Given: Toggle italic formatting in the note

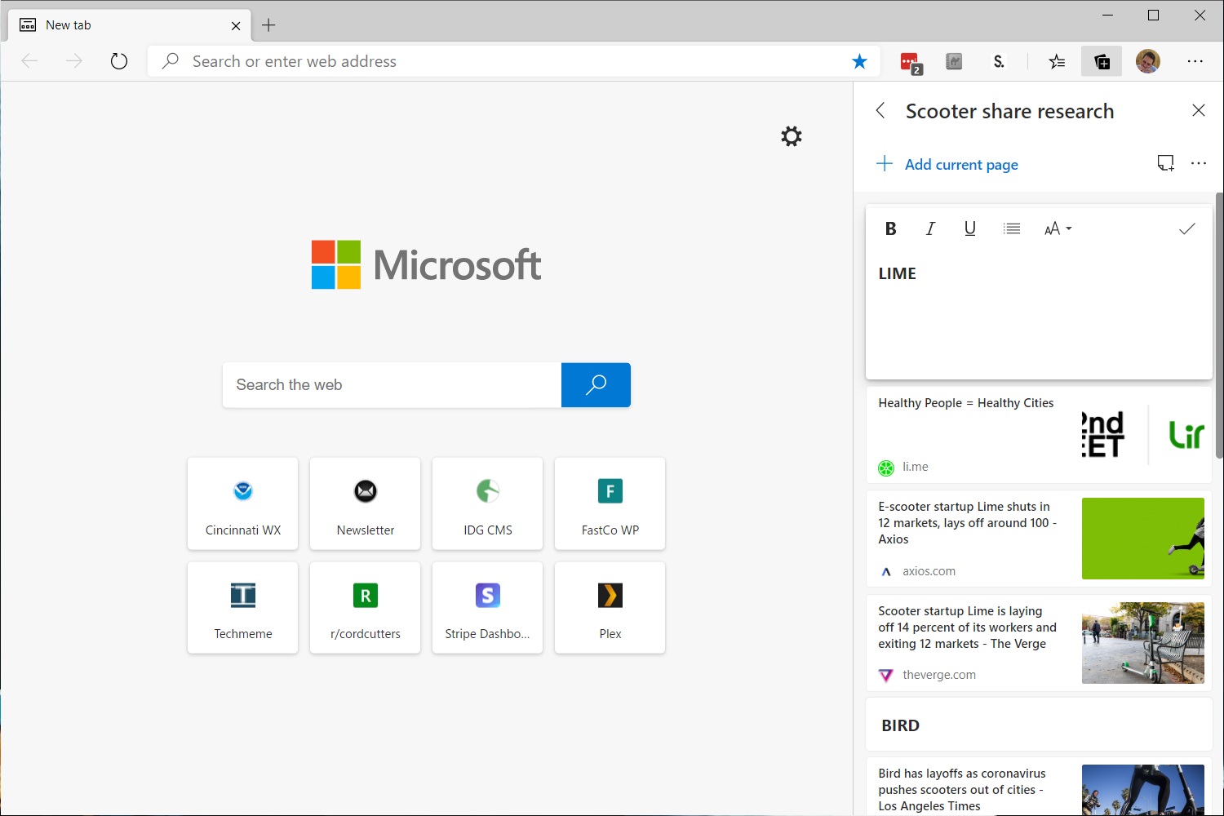Looking at the screenshot, I should coord(930,229).
